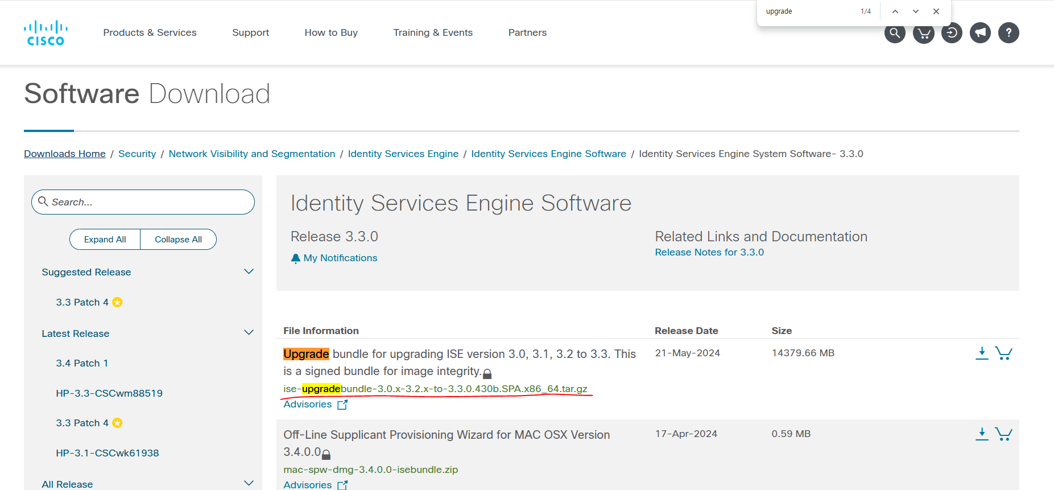Viewport: 1054px width, 490px height.
Task: Select 3.4 Patch 1 release
Action: (x=82, y=363)
